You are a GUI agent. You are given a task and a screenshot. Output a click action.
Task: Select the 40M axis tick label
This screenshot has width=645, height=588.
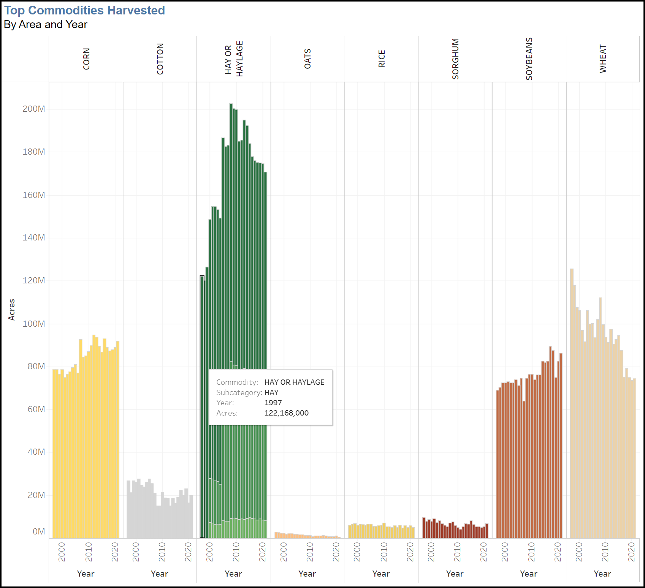(36, 452)
